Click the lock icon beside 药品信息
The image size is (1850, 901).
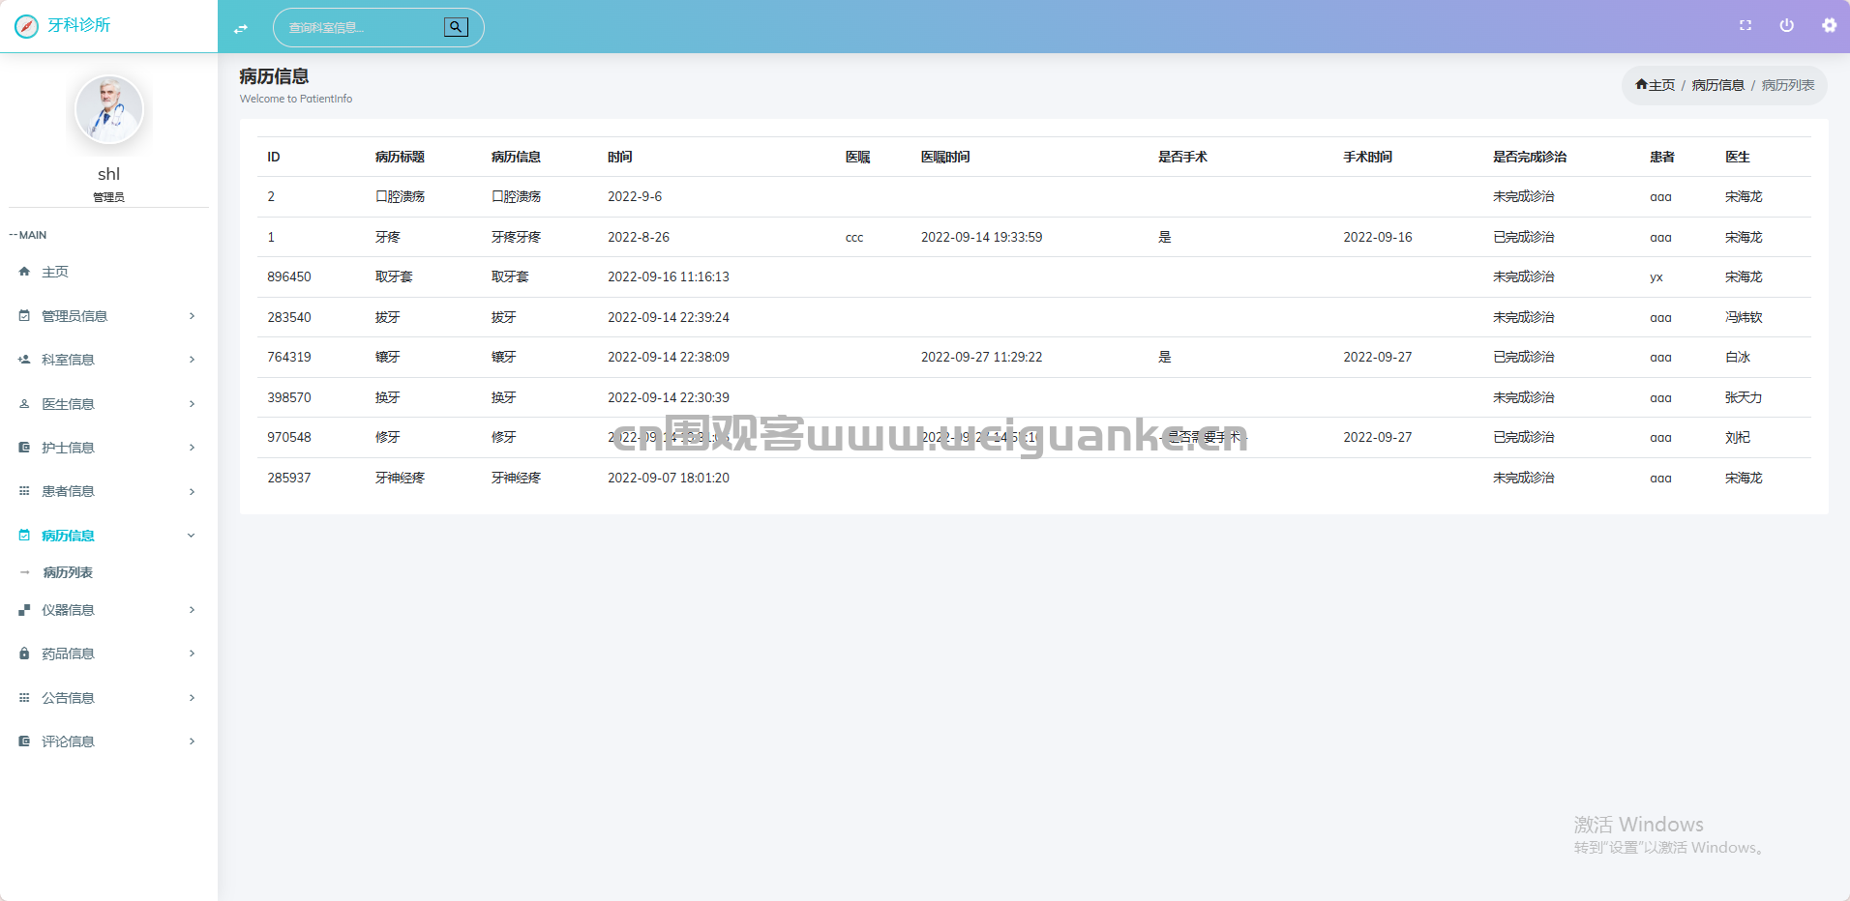coord(24,654)
